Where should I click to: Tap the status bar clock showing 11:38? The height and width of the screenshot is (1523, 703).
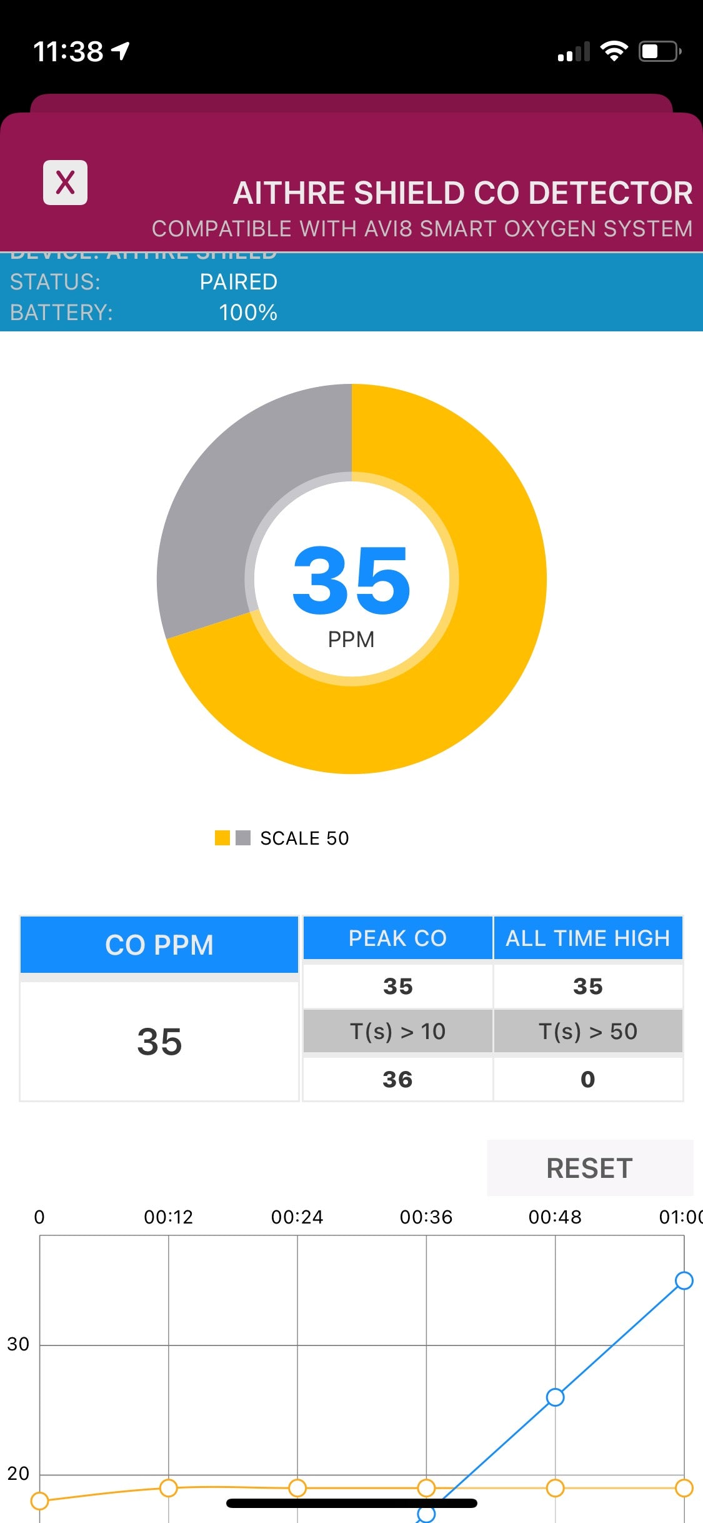(67, 51)
